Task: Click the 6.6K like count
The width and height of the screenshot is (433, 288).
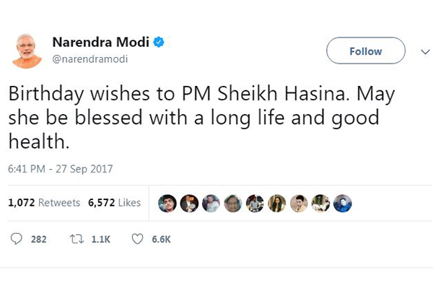Action: (161, 240)
